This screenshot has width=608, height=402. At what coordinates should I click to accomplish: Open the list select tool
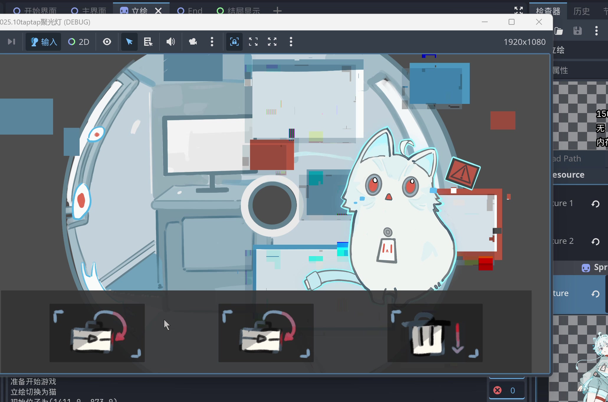click(x=148, y=42)
